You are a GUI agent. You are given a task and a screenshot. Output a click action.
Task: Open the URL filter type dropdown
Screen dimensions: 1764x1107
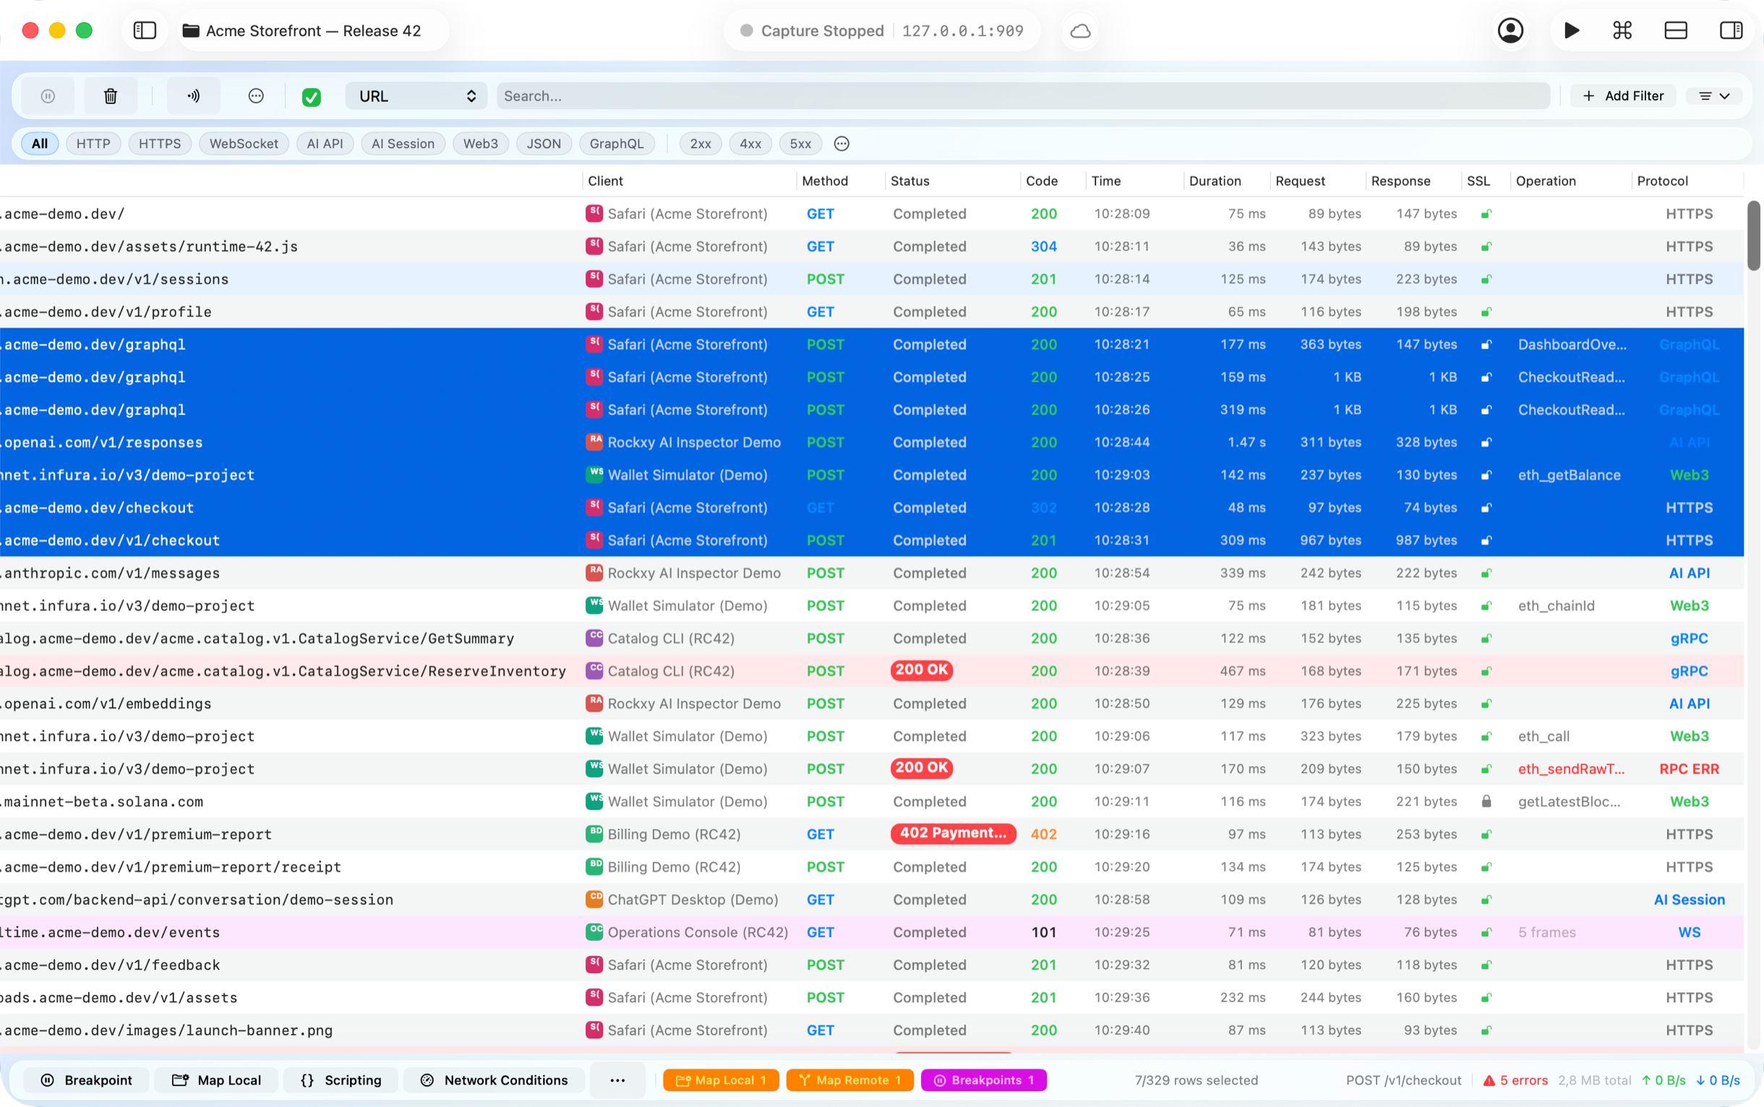pyautogui.click(x=416, y=96)
